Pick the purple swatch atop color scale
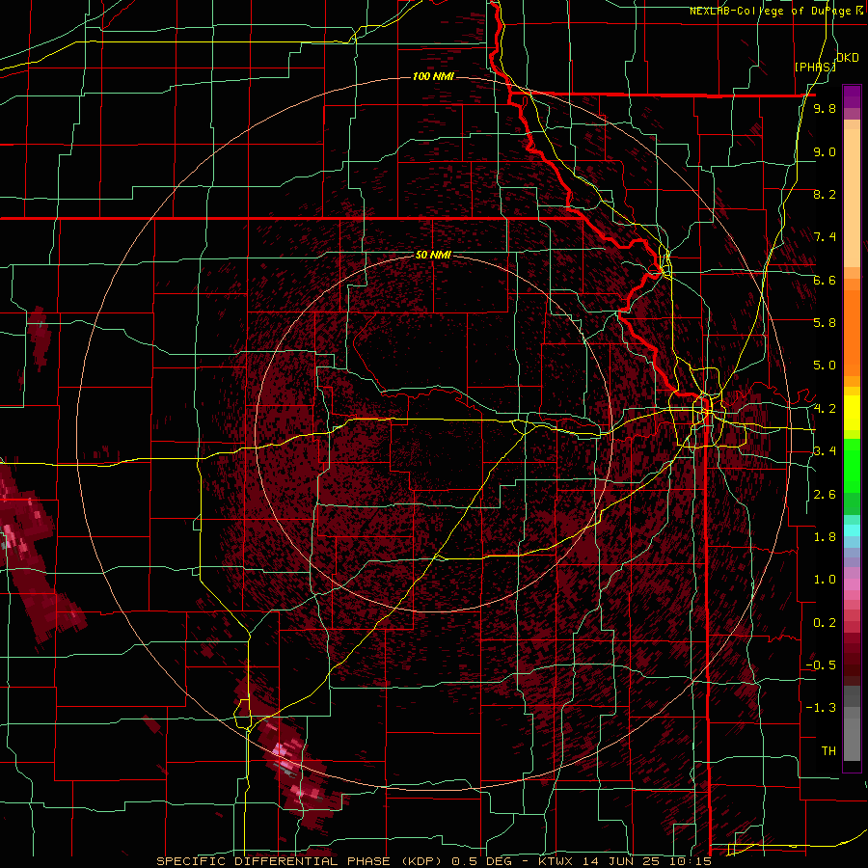 pyautogui.click(x=852, y=96)
